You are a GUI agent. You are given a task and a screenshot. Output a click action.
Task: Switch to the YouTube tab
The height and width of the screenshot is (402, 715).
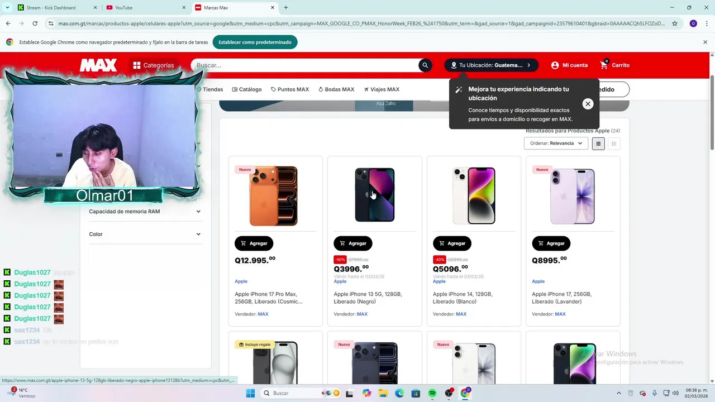146,8
